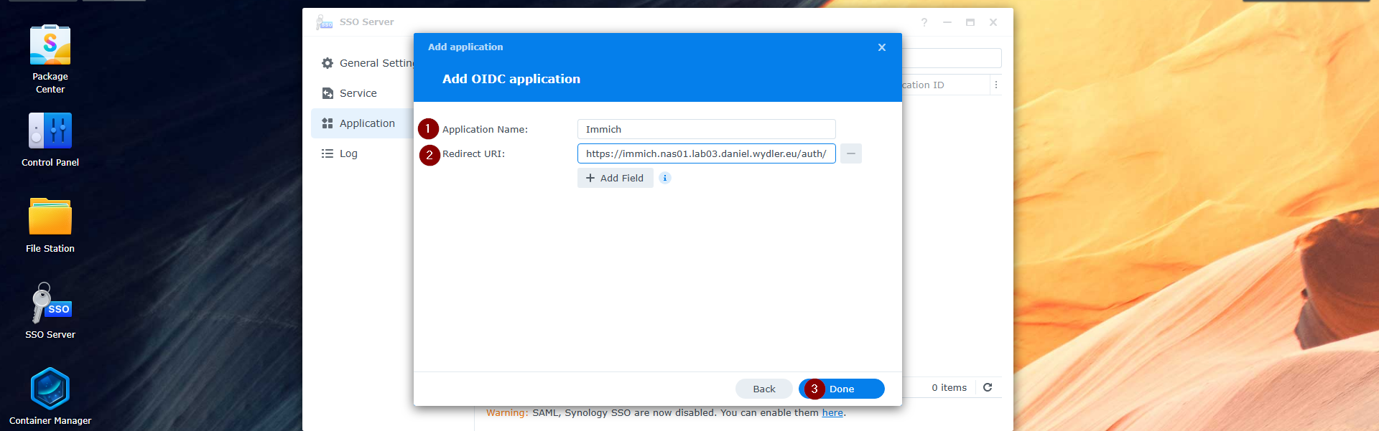The width and height of the screenshot is (1379, 431).
Task: Refresh the application list
Action: 988,387
